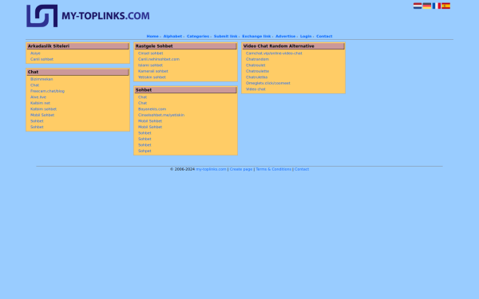
Task: Go to Home in the navigation bar
Action: pyautogui.click(x=152, y=37)
